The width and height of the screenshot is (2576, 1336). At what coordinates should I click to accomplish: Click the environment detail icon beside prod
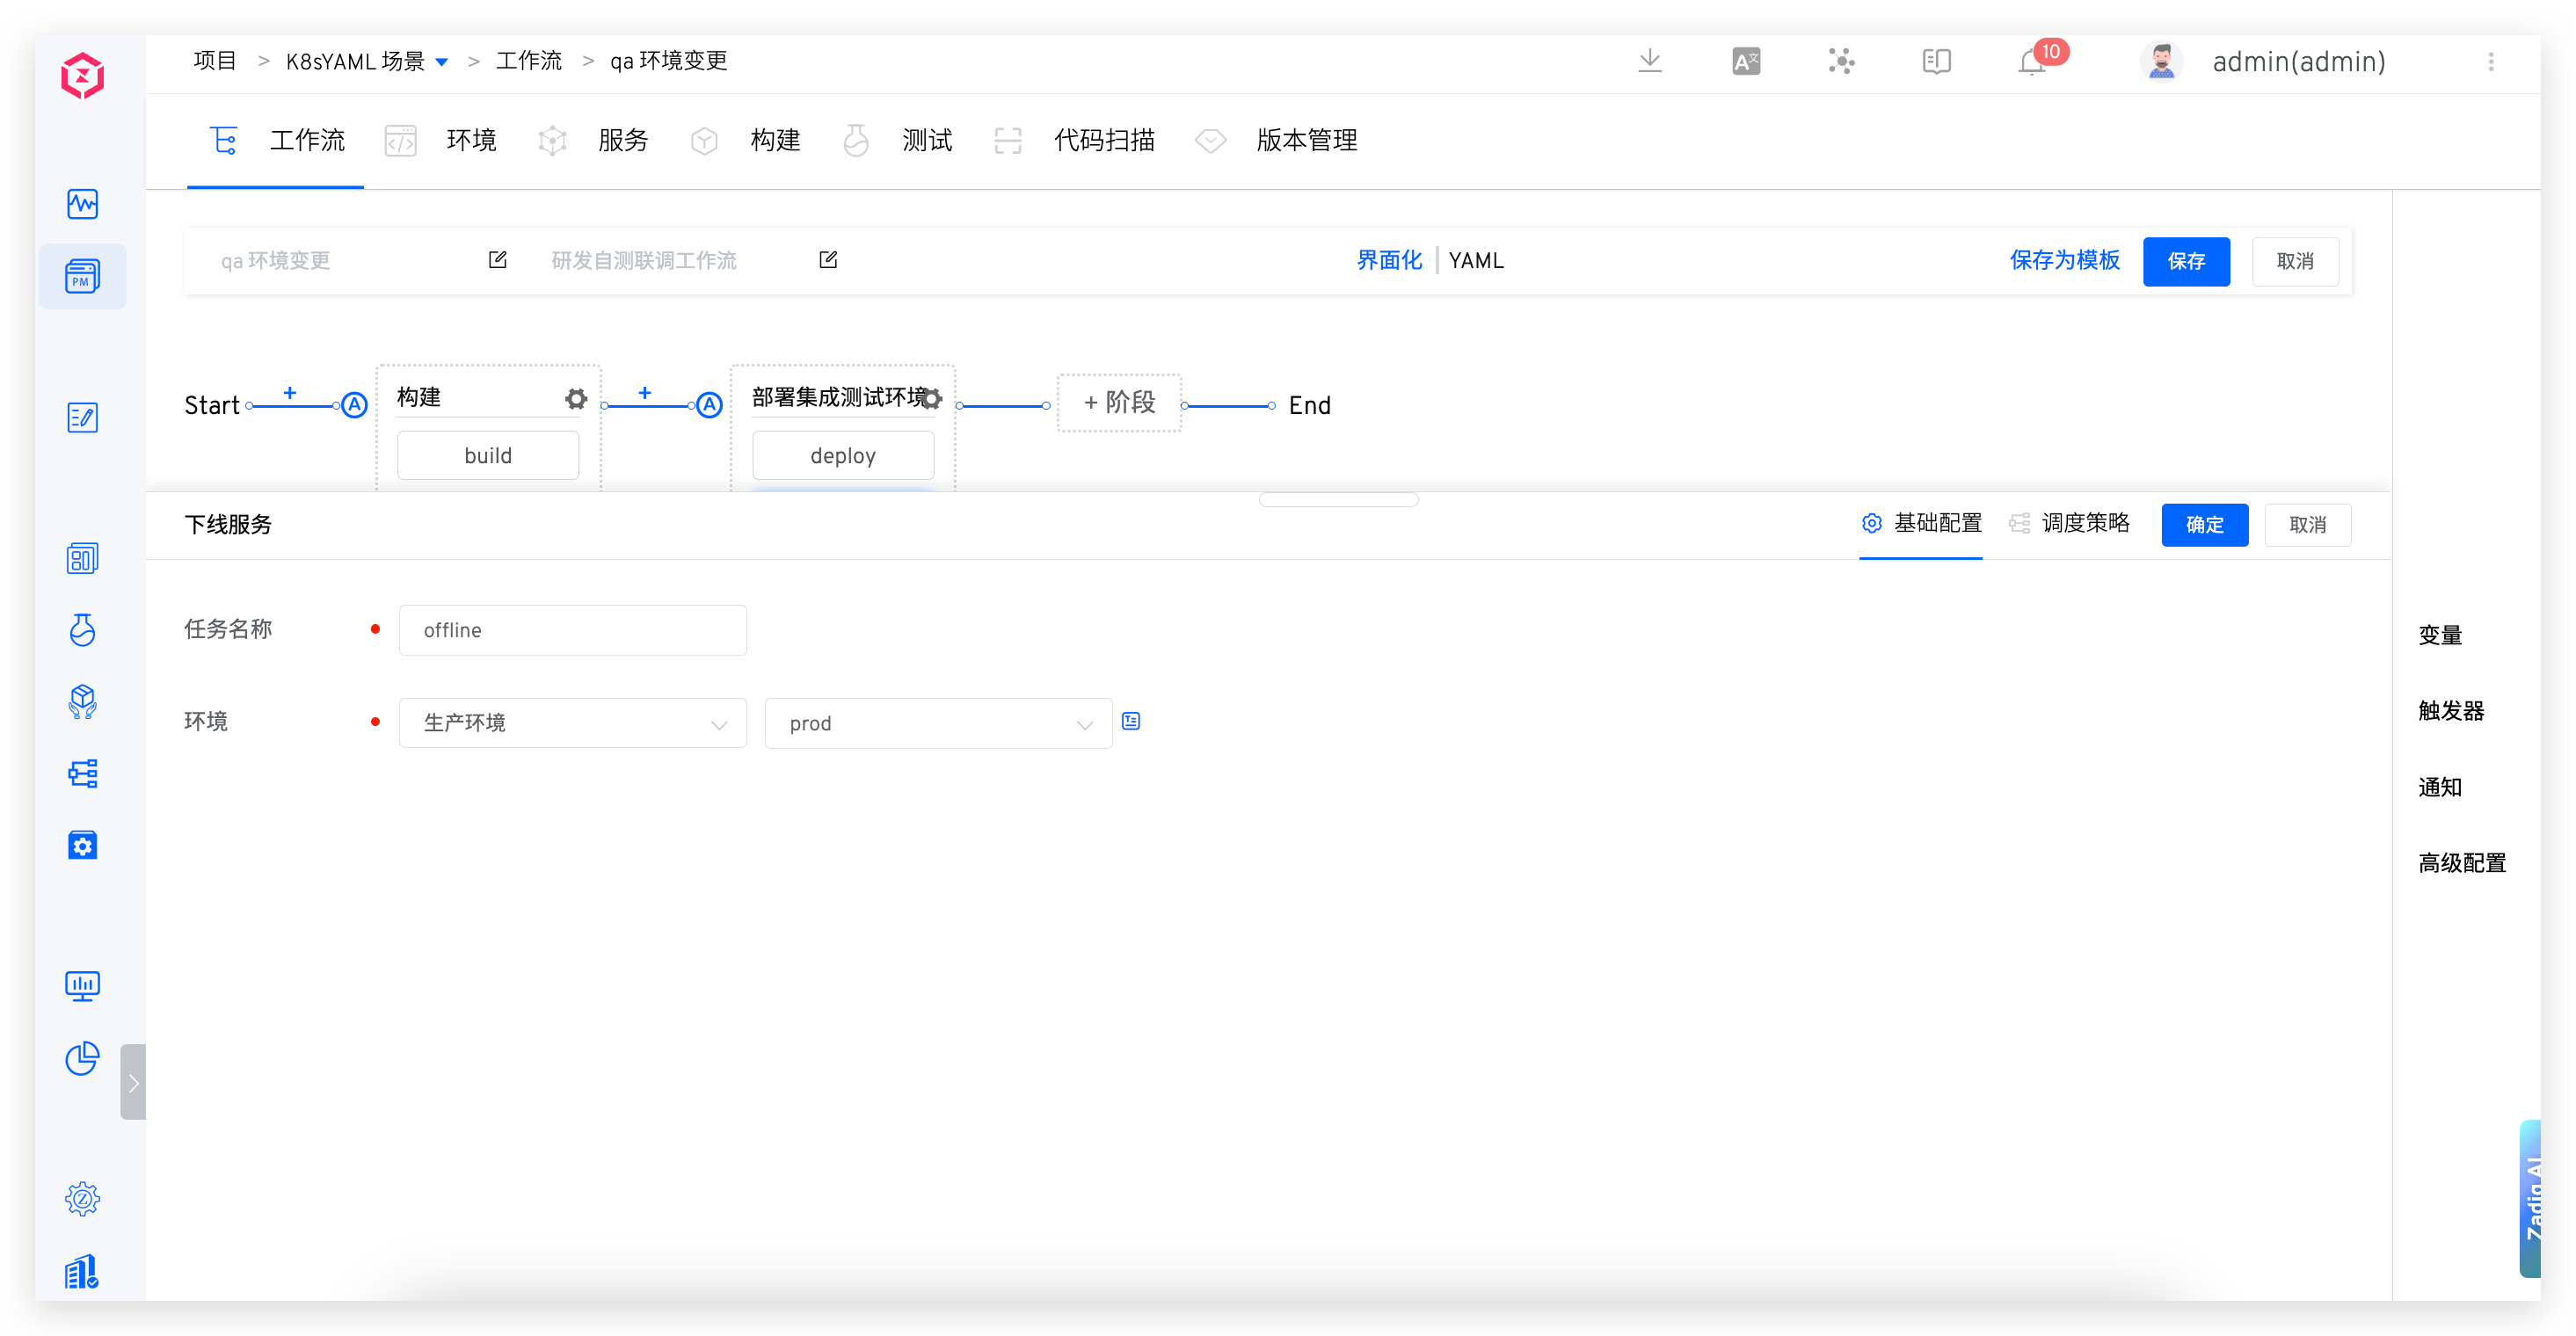[1131, 721]
